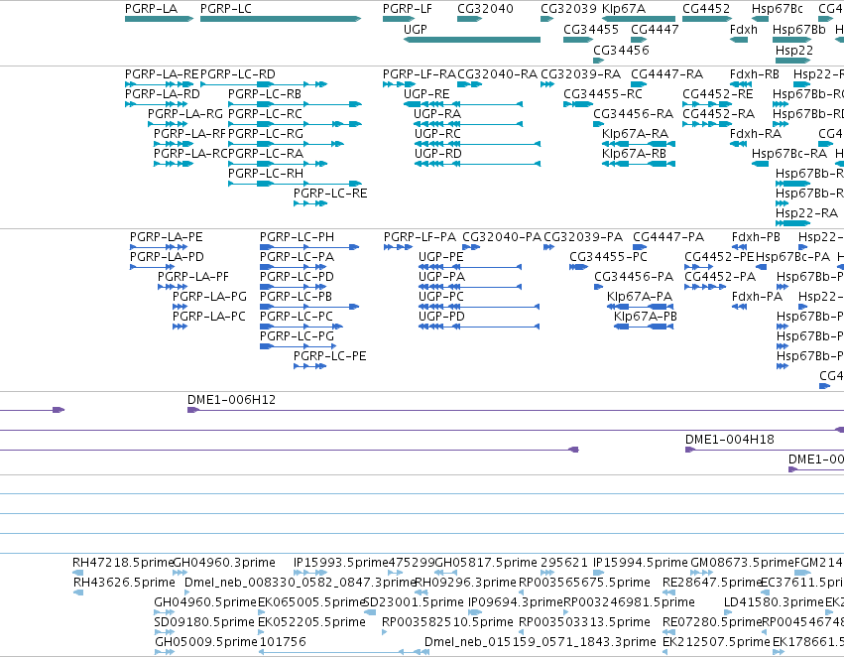Click the Klp67A-RA transcript label
The image size is (844, 657).
[x=635, y=134]
